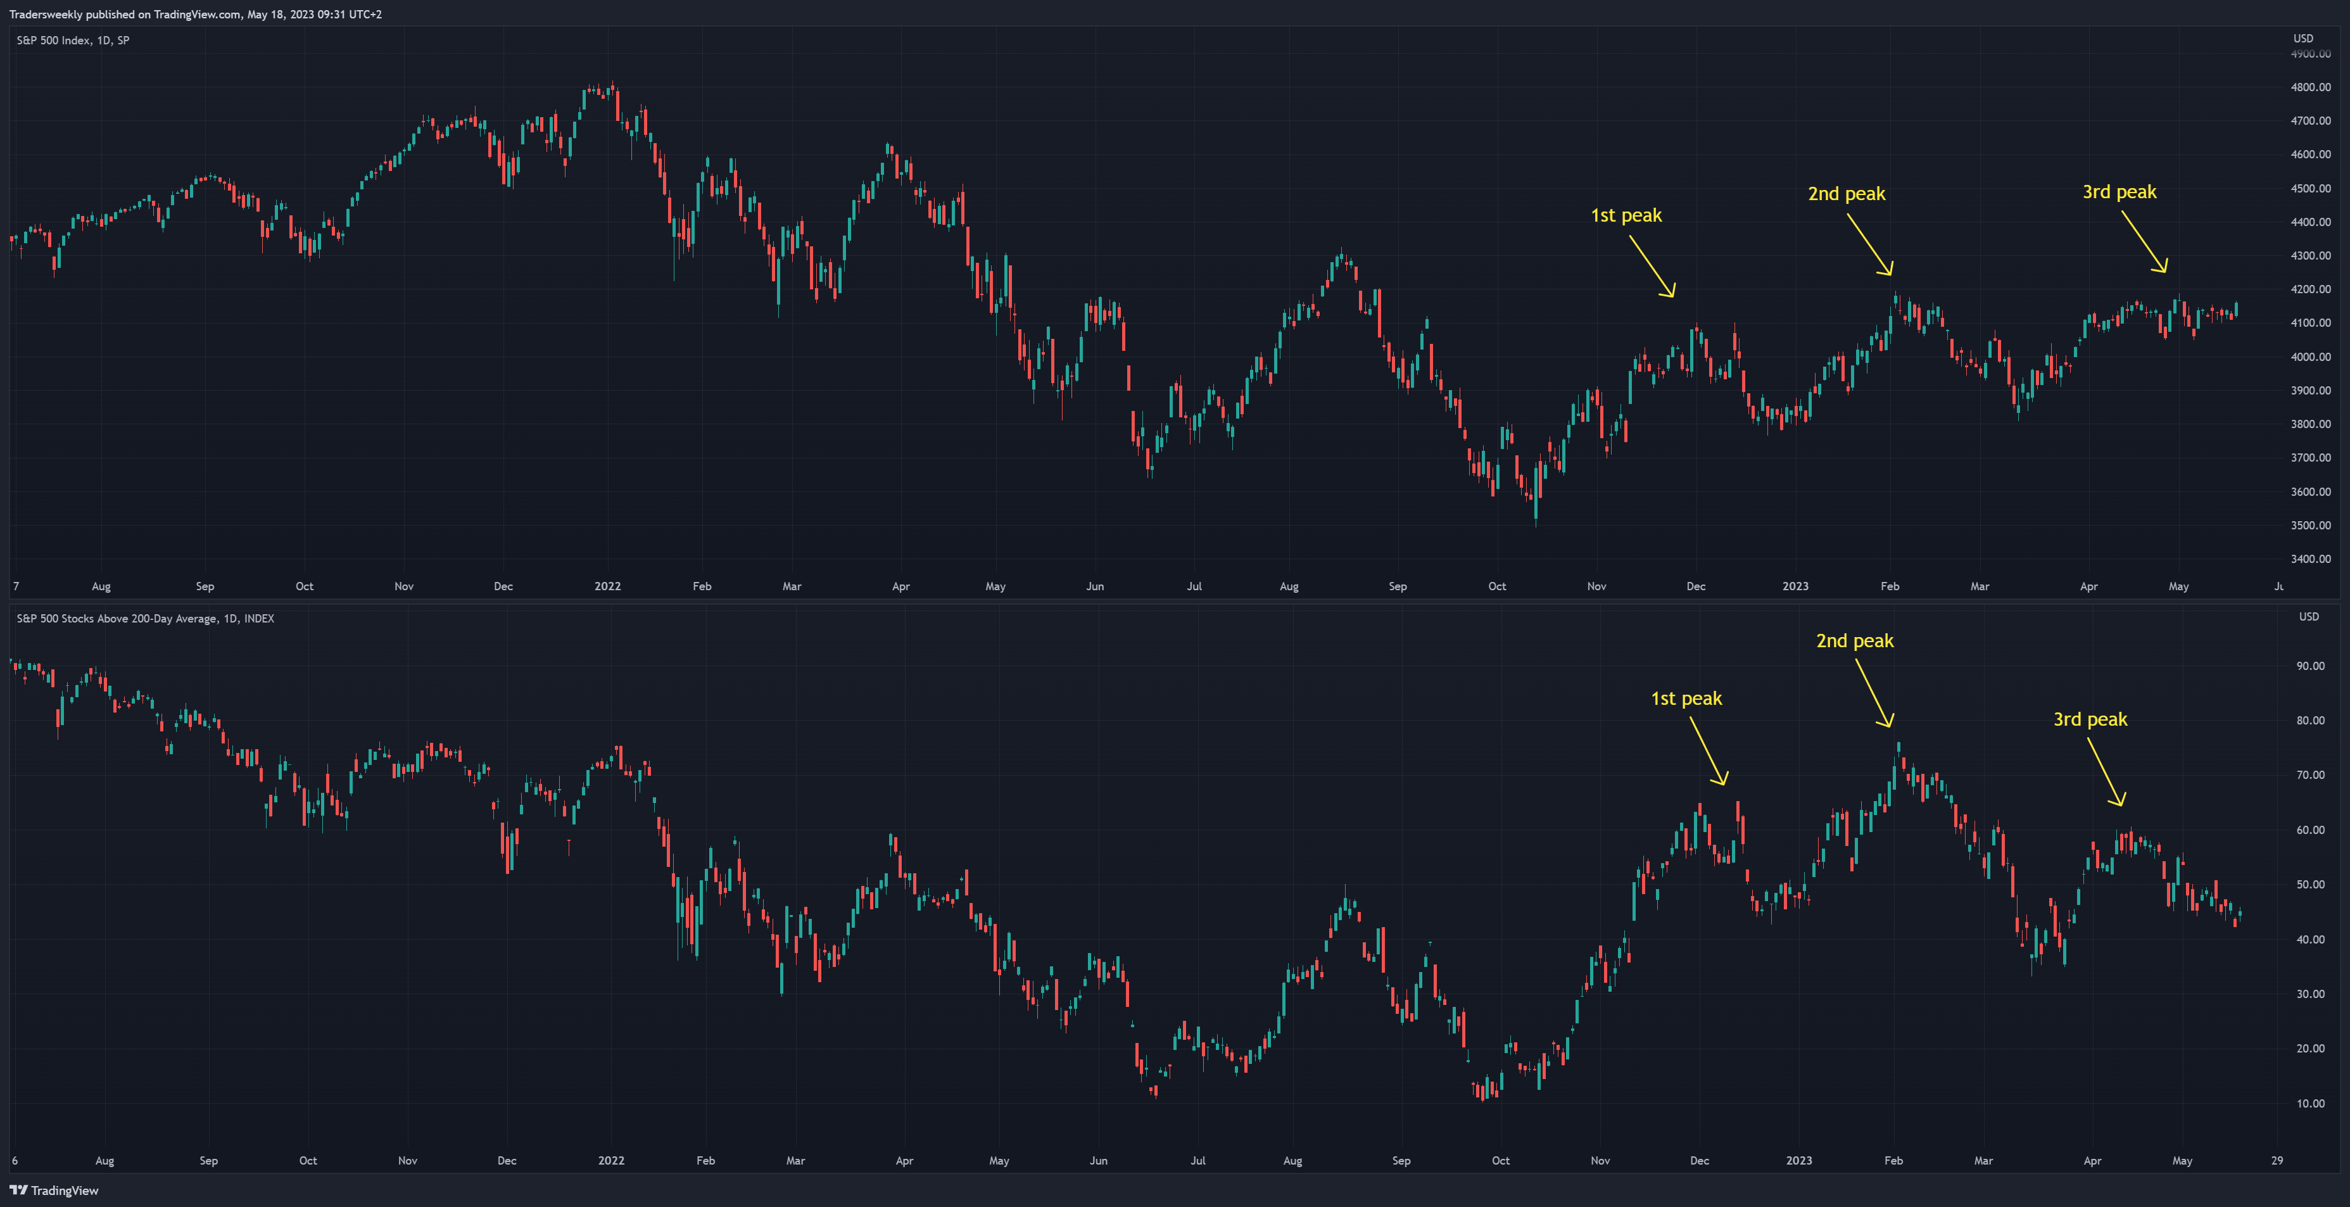Click the 3500.00 price axis label
The width and height of the screenshot is (2350, 1207).
pos(2311,526)
